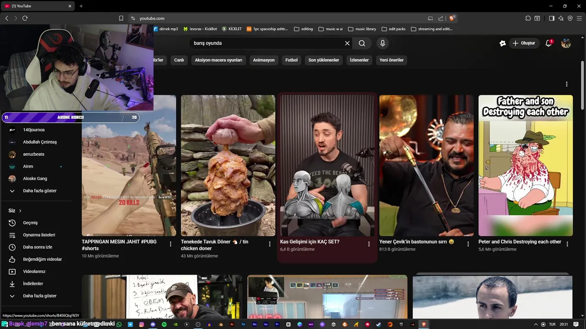
Task: Select Son yüklenenler filter chip
Action: click(x=324, y=60)
